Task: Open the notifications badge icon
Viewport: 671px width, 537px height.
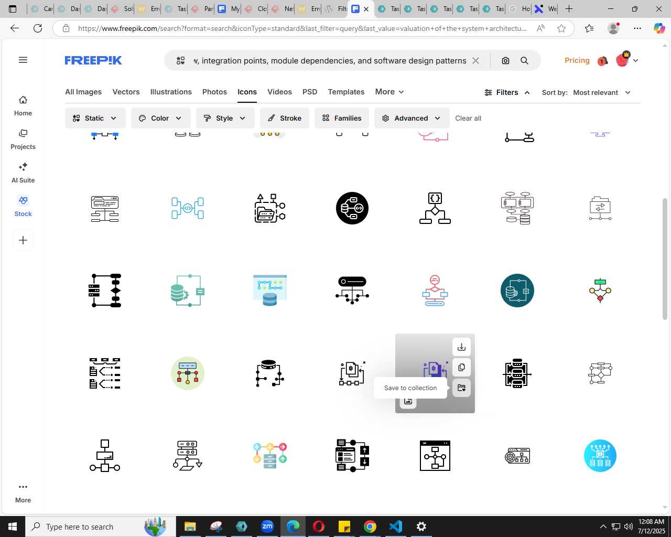Action: coord(602,61)
